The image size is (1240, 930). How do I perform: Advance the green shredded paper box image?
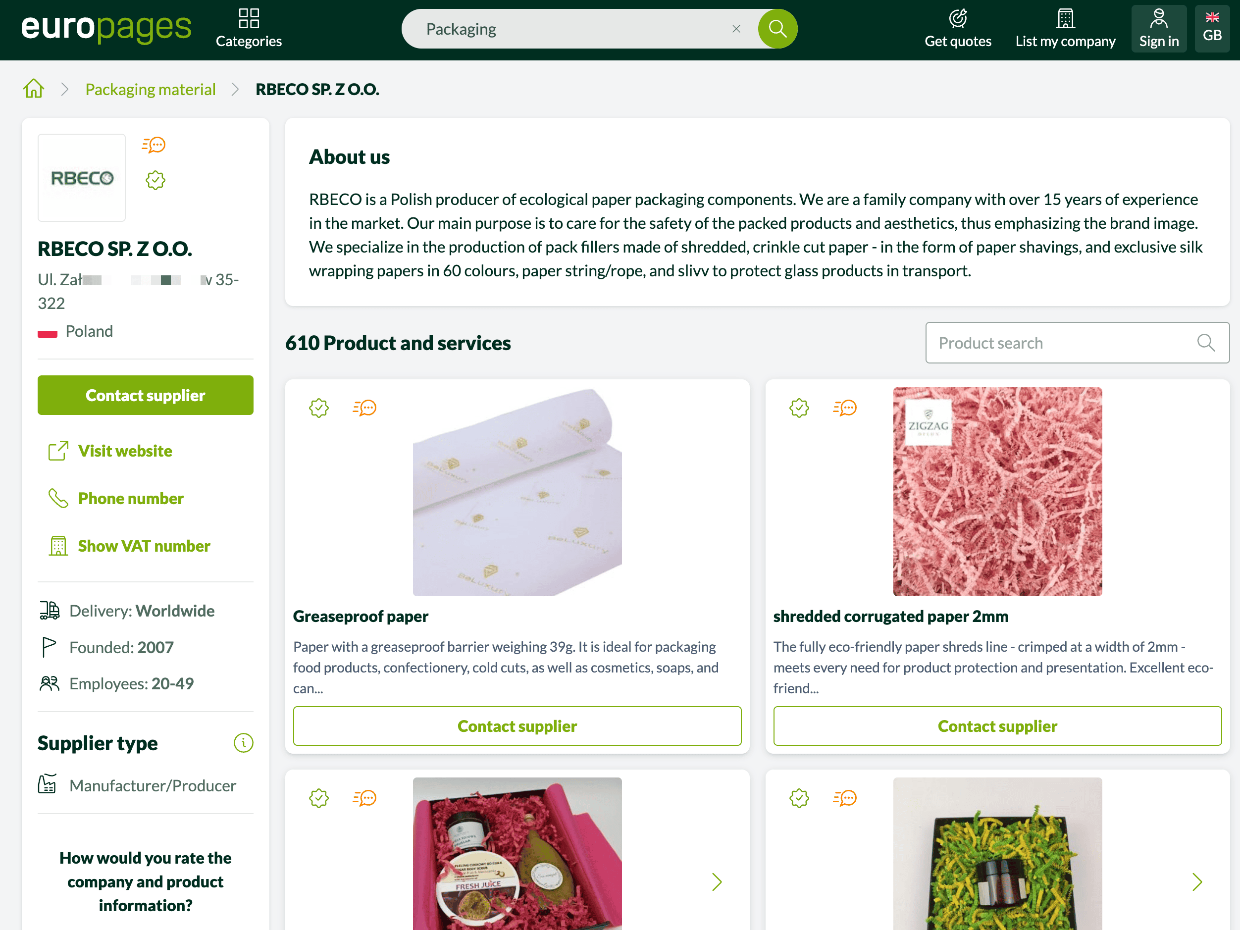click(x=1197, y=882)
